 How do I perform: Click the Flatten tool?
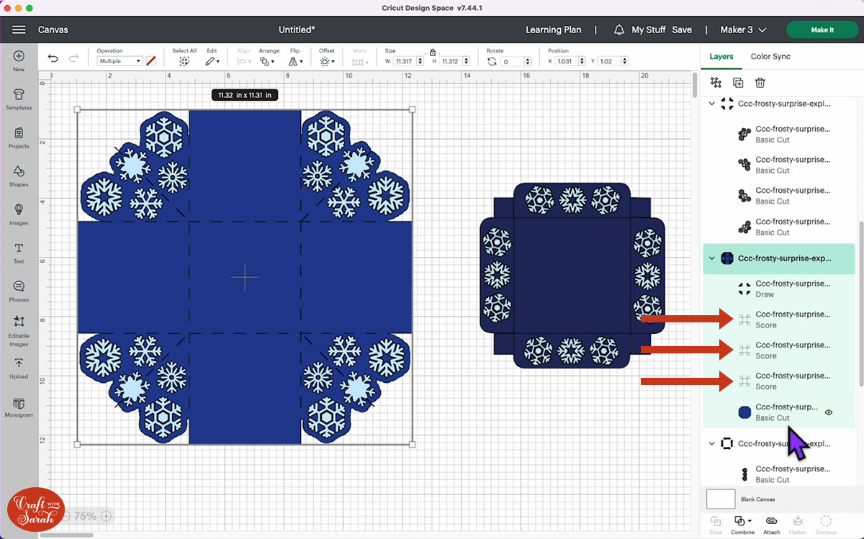798,524
